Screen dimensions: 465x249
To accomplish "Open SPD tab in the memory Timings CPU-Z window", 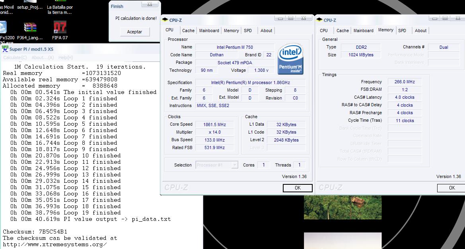I will [x=402, y=31].
